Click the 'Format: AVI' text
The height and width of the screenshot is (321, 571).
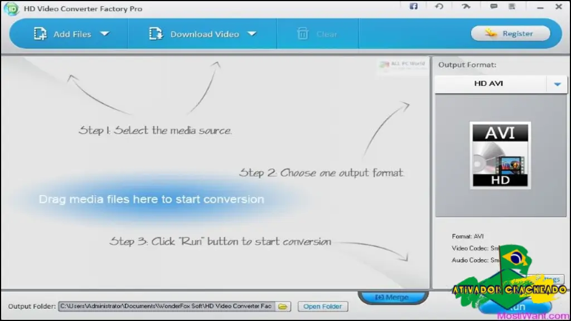pos(468,236)
